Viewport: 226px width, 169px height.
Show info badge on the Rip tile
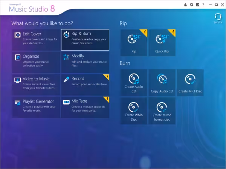click(x=144, y=32)
